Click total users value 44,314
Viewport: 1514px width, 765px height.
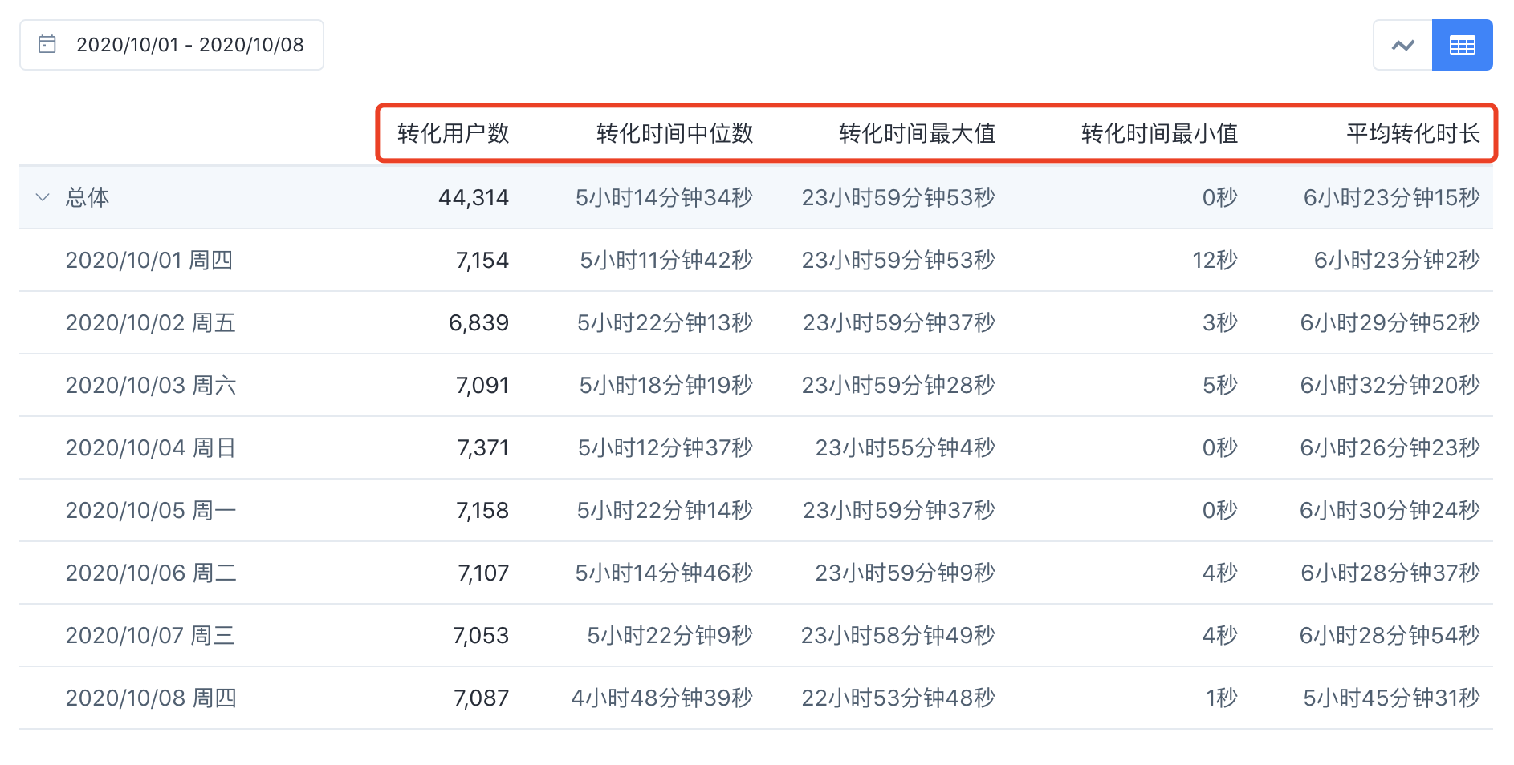[x=474, y=197]
